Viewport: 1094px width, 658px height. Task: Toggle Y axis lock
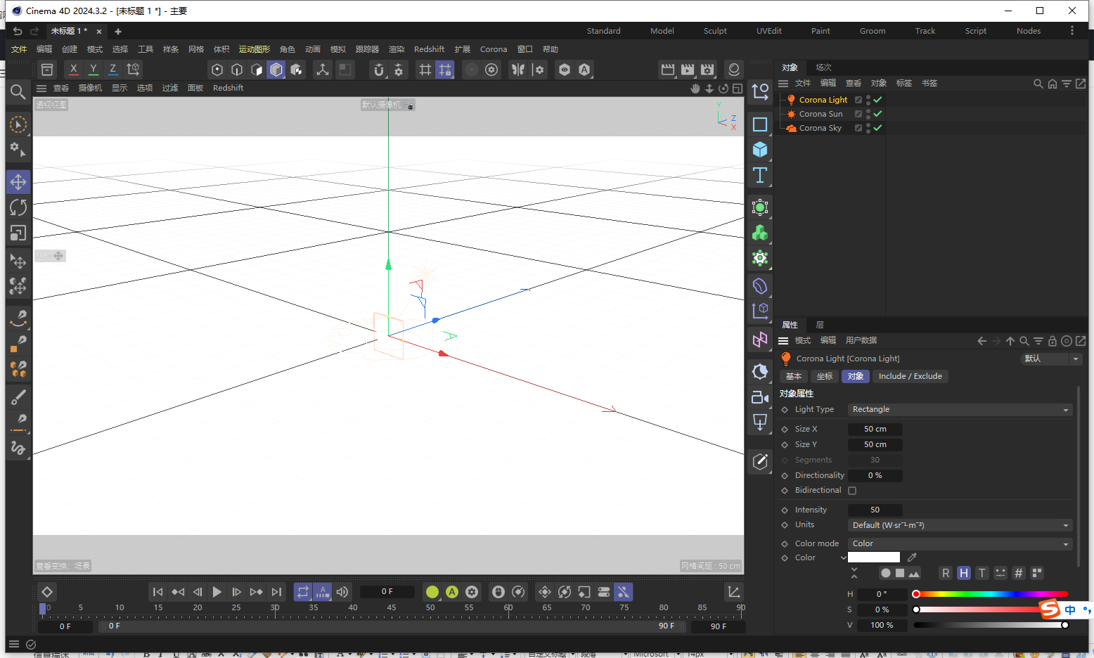93,70
